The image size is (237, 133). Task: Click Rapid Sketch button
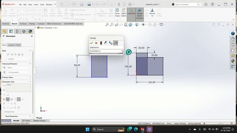[124, 13]
